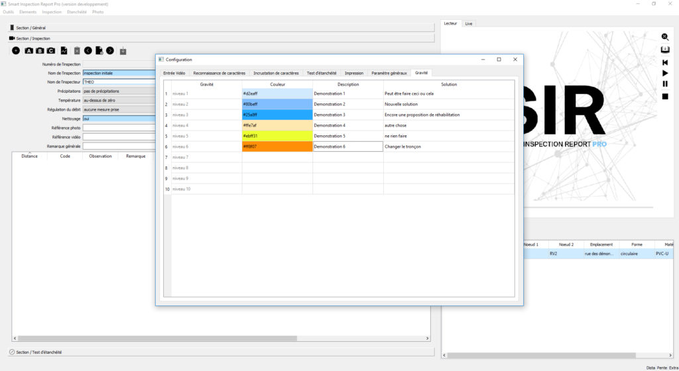Click the Remarque générale field
Image resolution: width=679 pixels, height=371 pixels.
[119, 146]
